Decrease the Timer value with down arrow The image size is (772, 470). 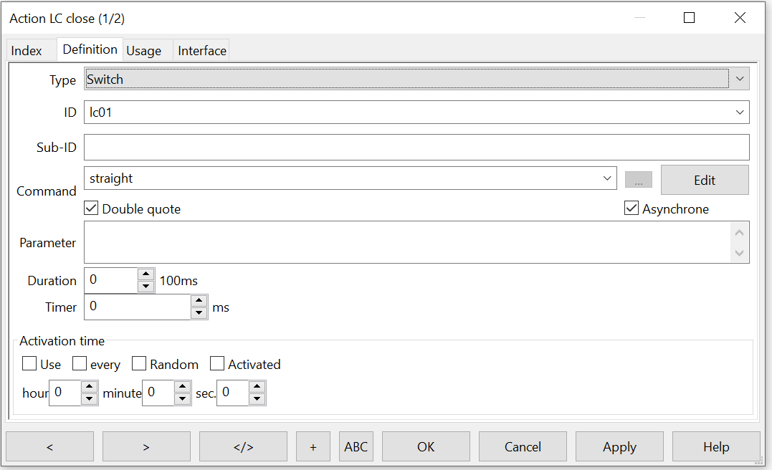199,312
